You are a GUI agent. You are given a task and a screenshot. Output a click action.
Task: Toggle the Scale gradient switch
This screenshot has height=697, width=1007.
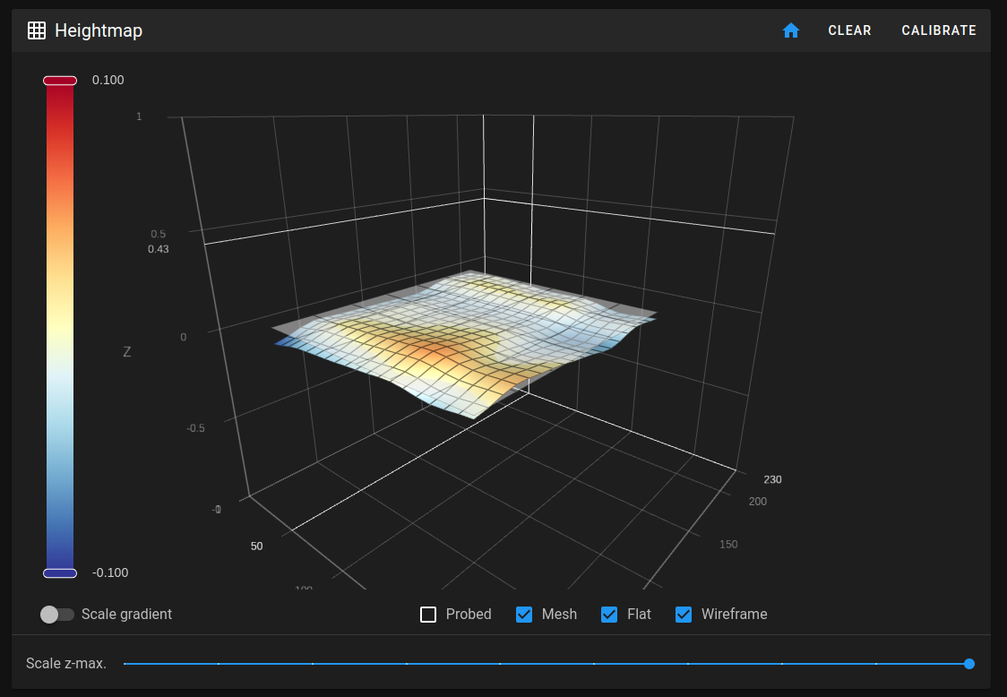57,615
